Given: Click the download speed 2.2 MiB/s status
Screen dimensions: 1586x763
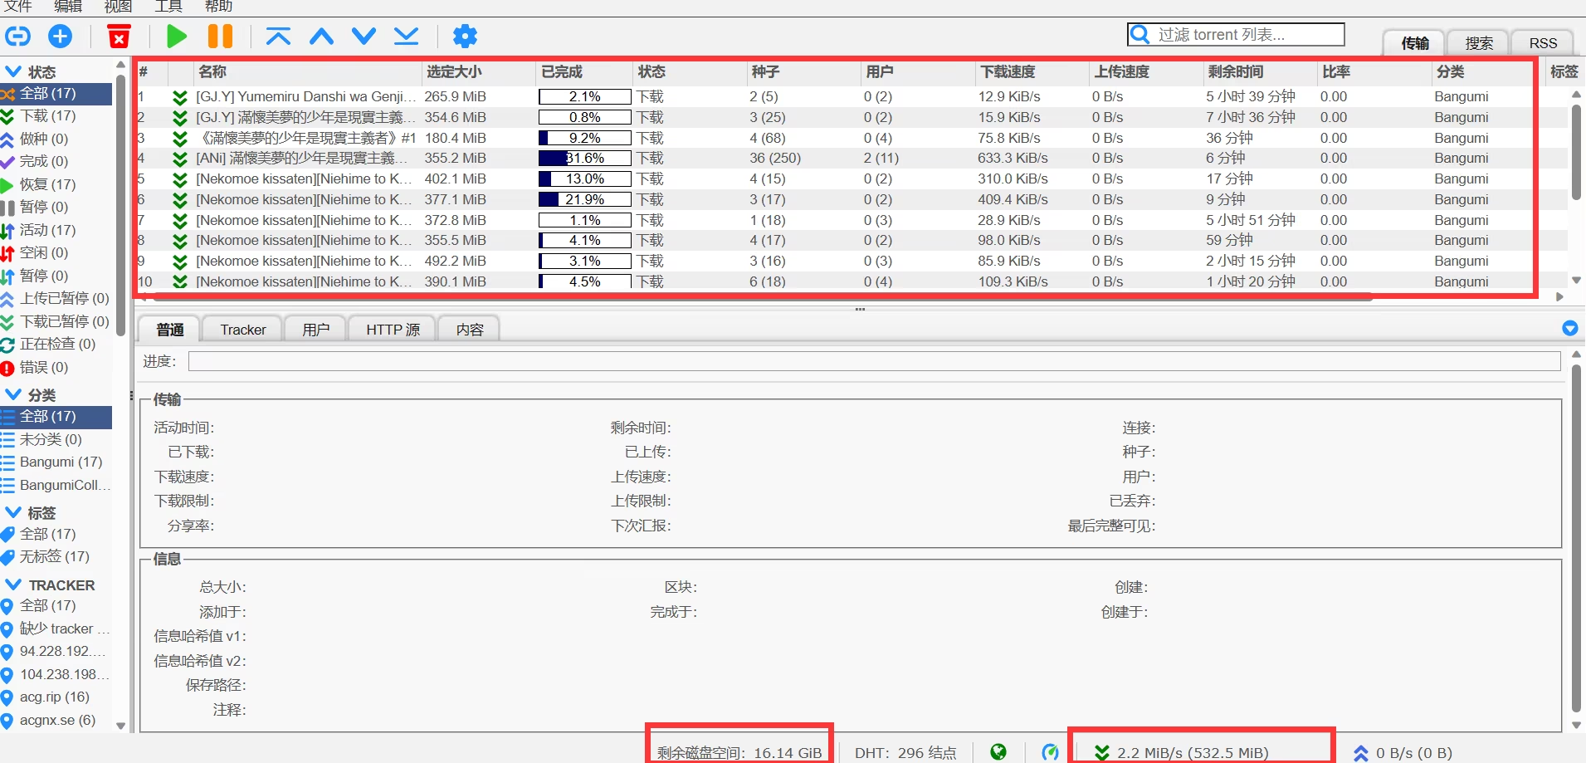Looking at the screenshot, I should (1181, 753).
